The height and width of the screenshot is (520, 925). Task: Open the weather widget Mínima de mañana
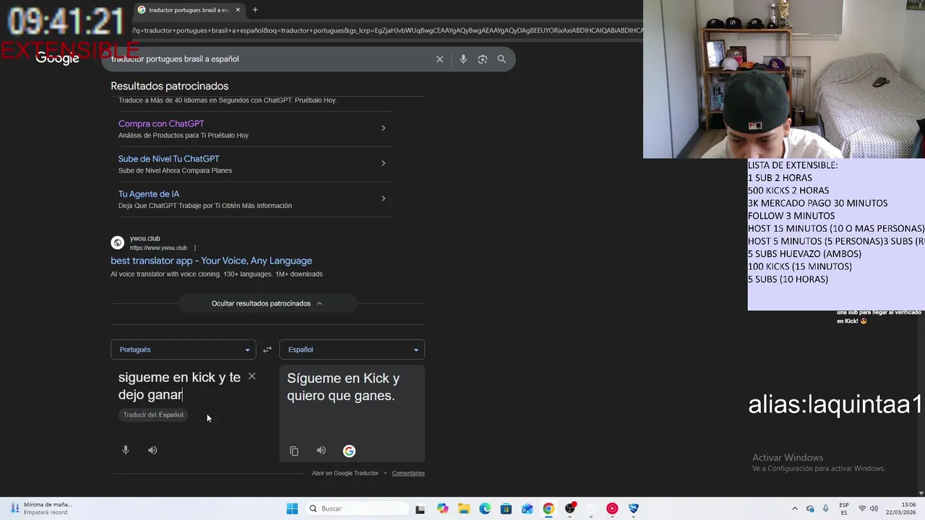click(x=40, y=508)
